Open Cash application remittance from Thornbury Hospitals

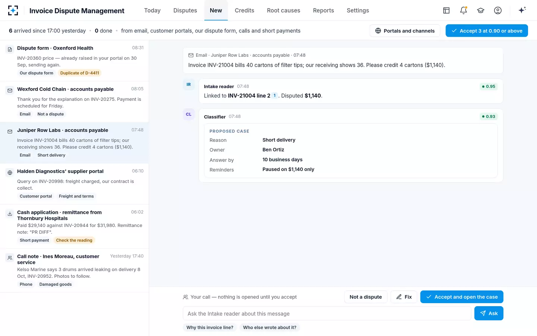[75, 227]
